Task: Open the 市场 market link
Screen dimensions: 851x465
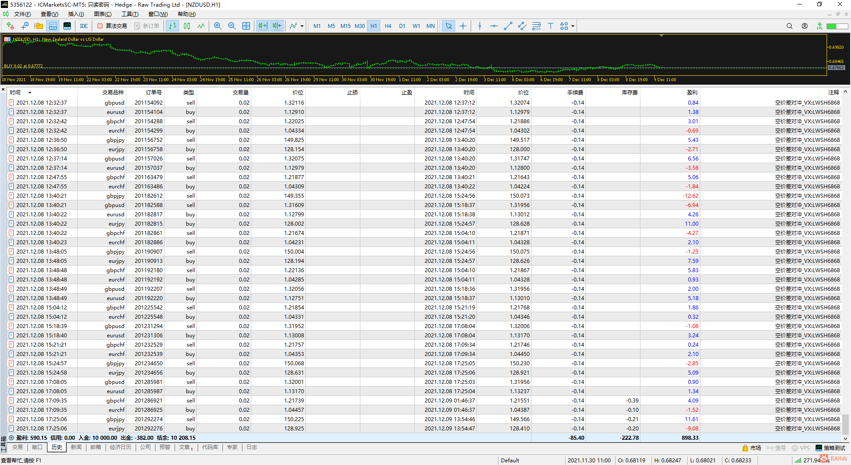Action: coord(752,448)
